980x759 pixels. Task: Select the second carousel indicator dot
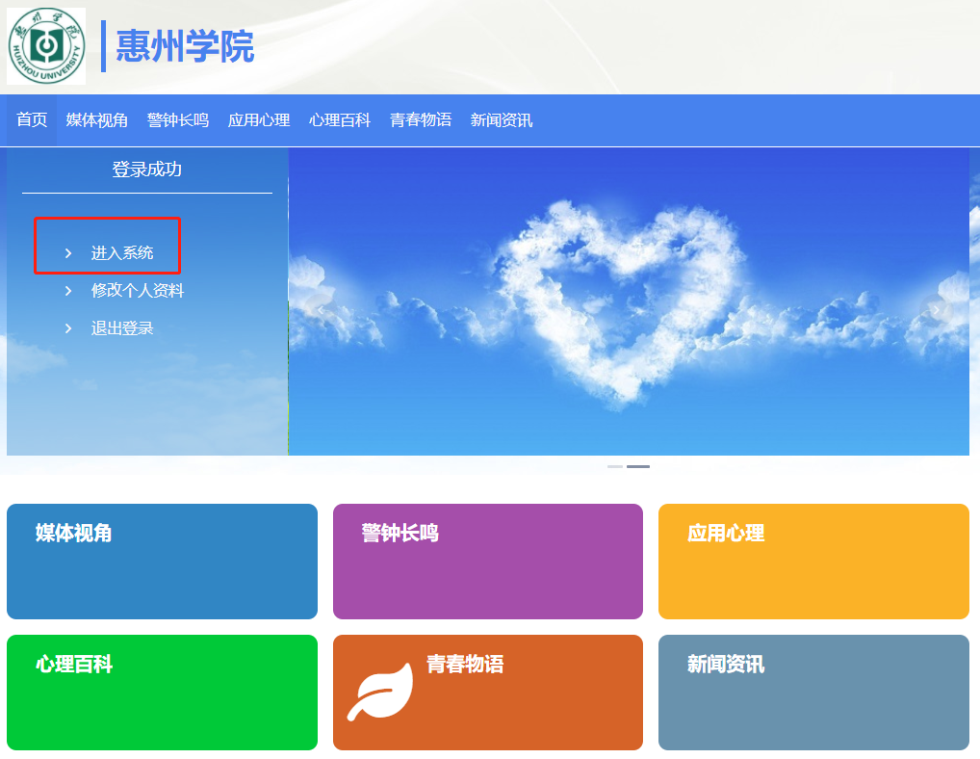(x=640, y=465)
